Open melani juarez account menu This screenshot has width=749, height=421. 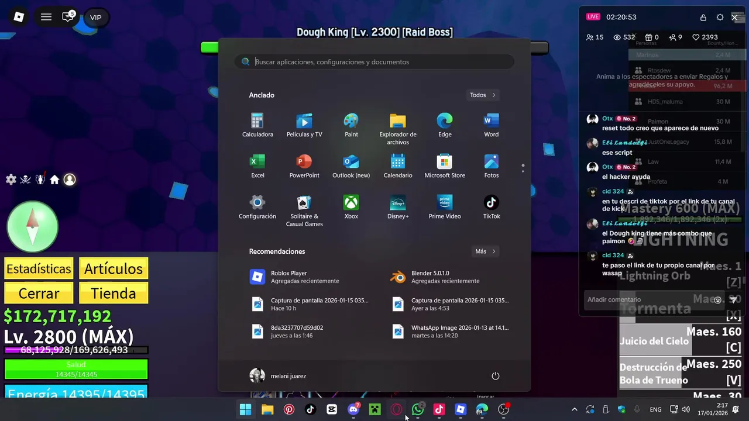coord(278,376)
